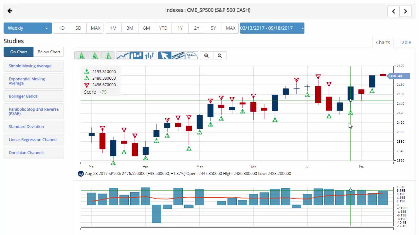Select the pointer cursor tool

[164, 55]
